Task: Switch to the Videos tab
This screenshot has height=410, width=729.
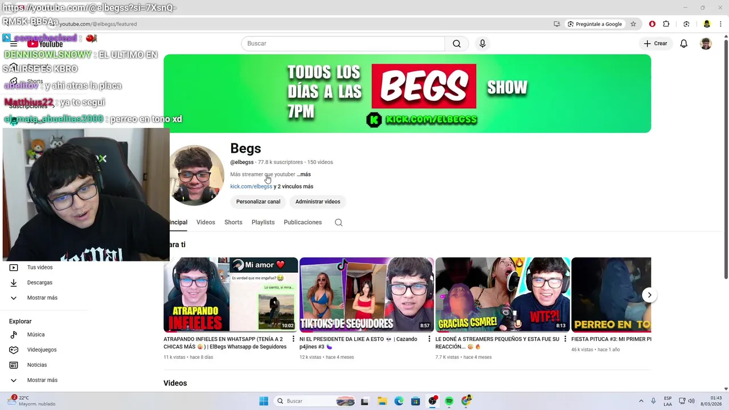Action: pos(206,222)
